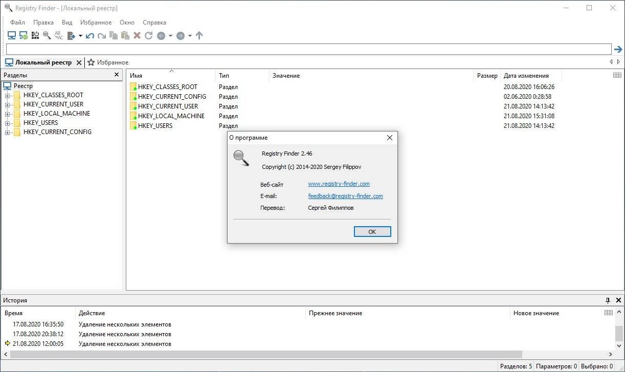Open local registry toolbar icon
Image resolution: width=625 pixels, height=372 pixels.
pos(11,35)
